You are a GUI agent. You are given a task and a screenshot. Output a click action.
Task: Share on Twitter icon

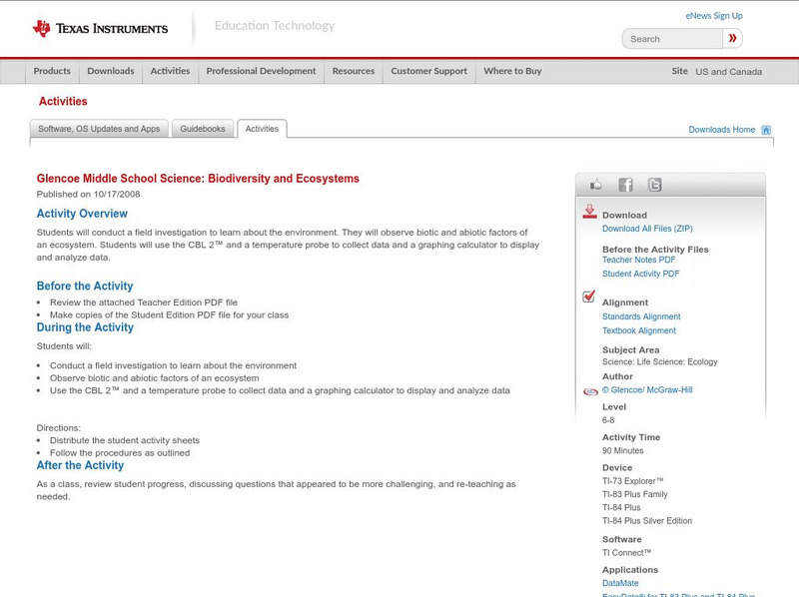click(655, 185)
